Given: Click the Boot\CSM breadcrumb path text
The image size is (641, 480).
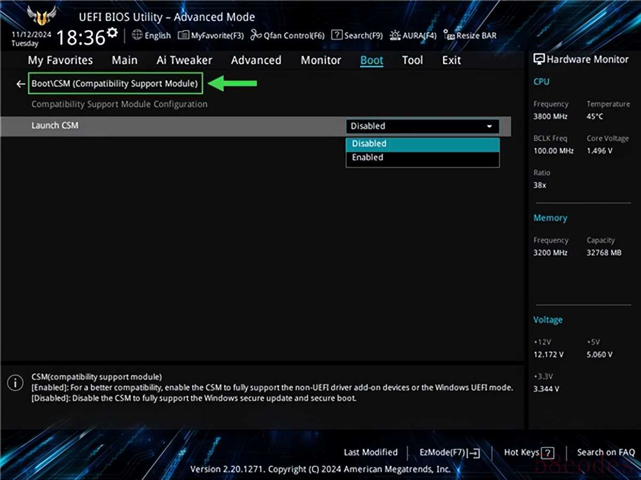Looking at the screenshot, I should (115, 84).
